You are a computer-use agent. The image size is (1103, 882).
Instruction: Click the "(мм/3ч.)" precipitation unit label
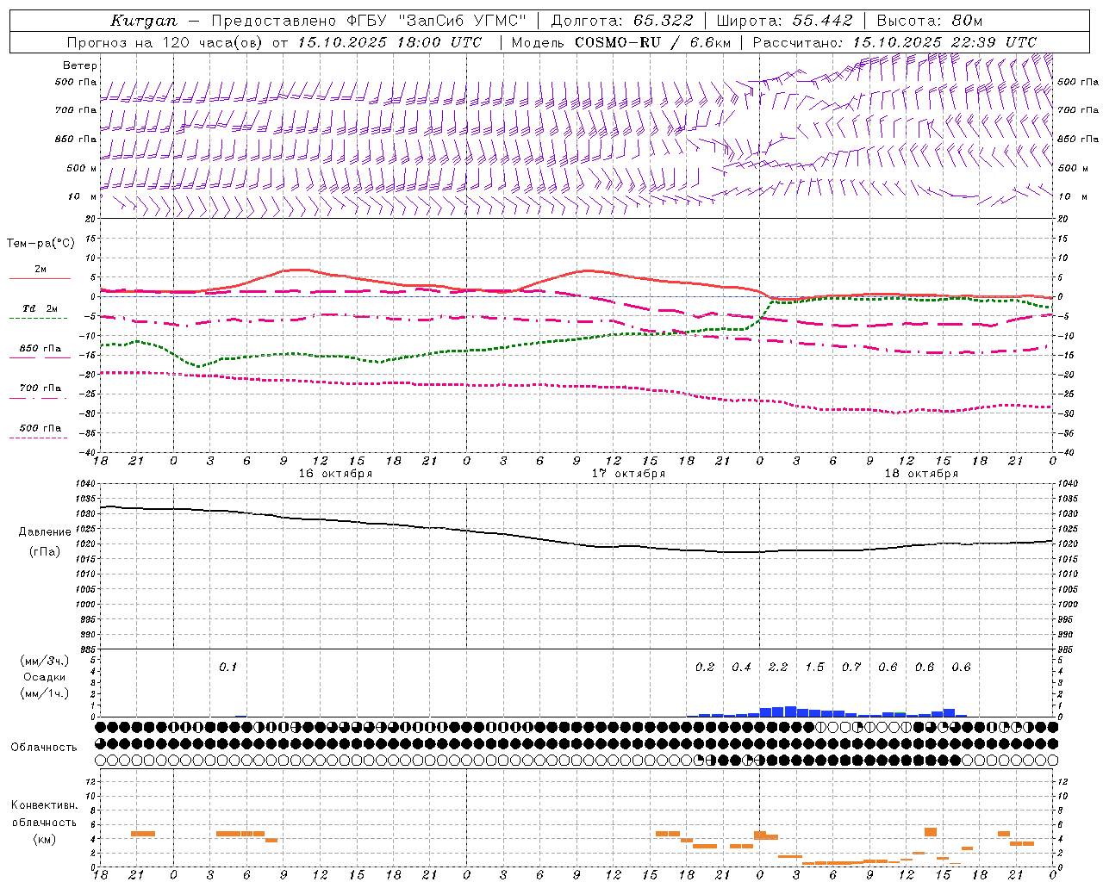click(x=43, y=661)
